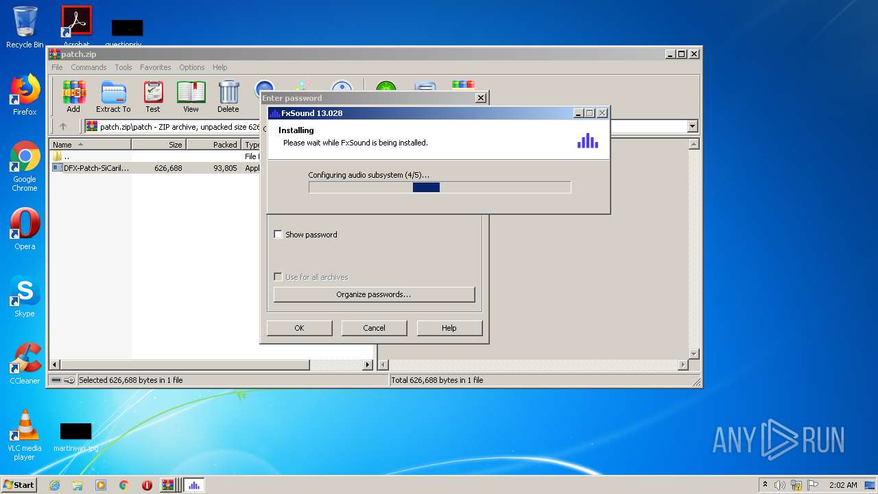Click the Add toolbar icon in WinRAR
Viewport: 878px width, 494px height.
[73, 97]
